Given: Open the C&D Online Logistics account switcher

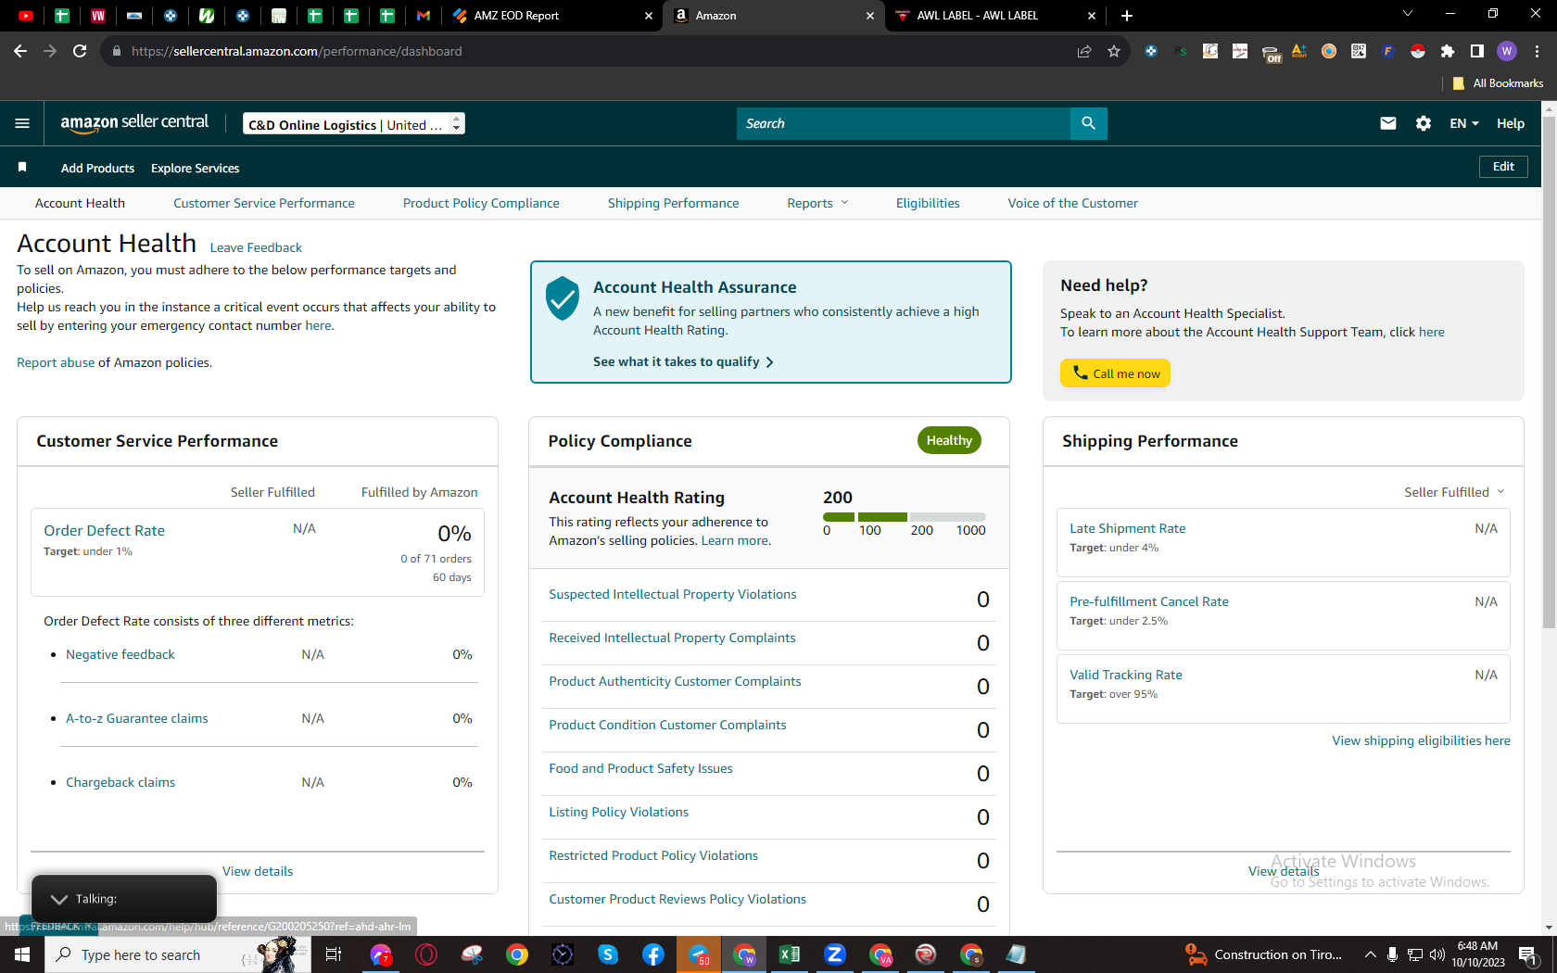Looking at the screenshot, I should 354,124.
